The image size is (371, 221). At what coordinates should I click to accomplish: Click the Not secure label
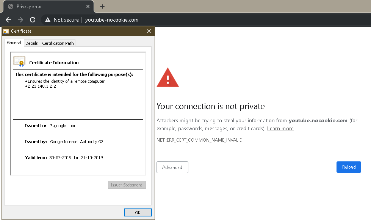(66, 20)
